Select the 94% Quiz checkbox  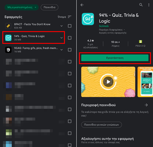[70, 38]
